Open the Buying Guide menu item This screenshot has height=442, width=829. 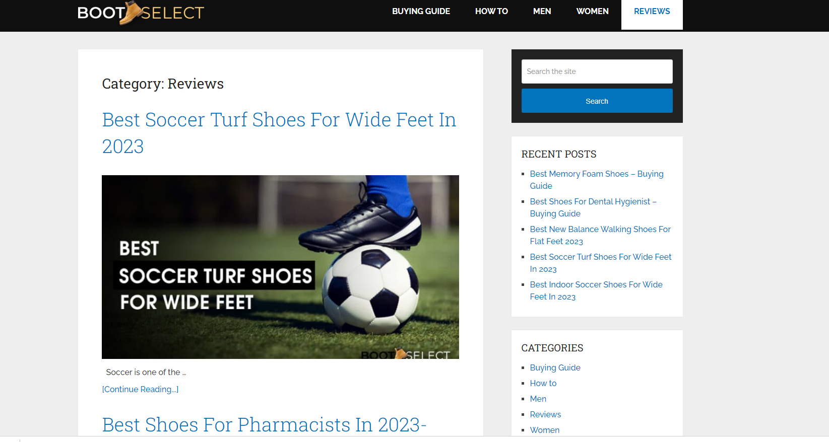pyautogui.click(x=421, y=11)
